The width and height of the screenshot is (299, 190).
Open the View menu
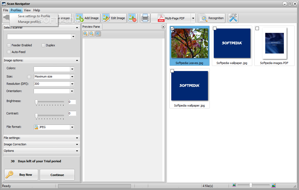click(27, 10)
